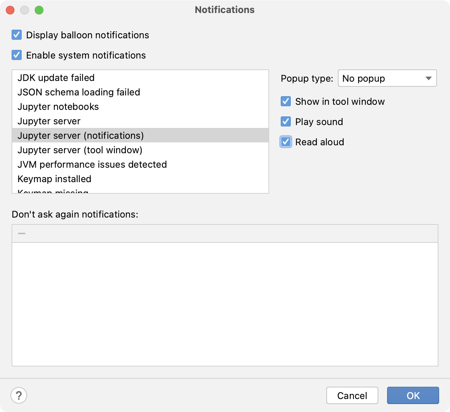Viewport: 450px width, 412px height.
Task: Disable Read aloud
Action: coord(286,142)
